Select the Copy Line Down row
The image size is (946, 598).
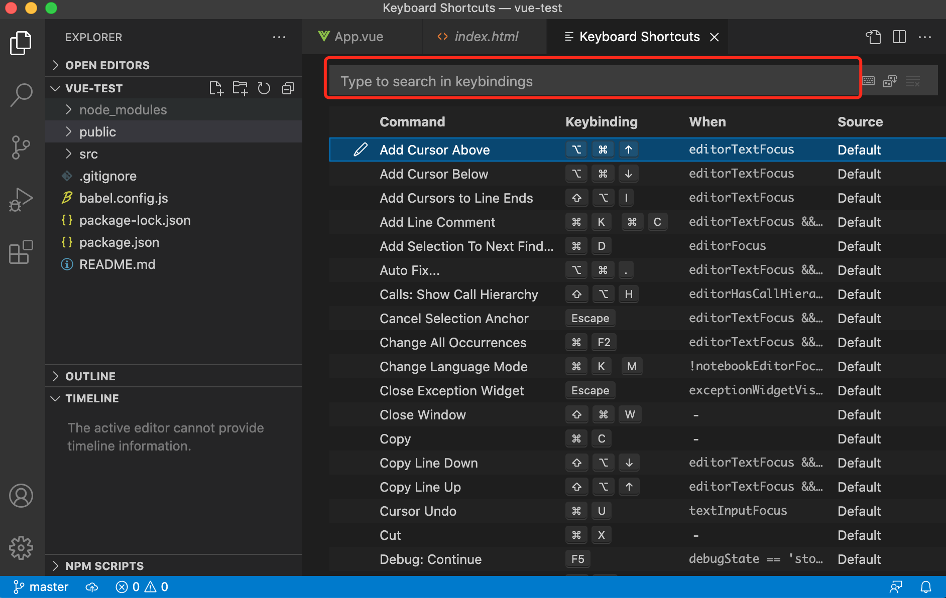point(638,463)
